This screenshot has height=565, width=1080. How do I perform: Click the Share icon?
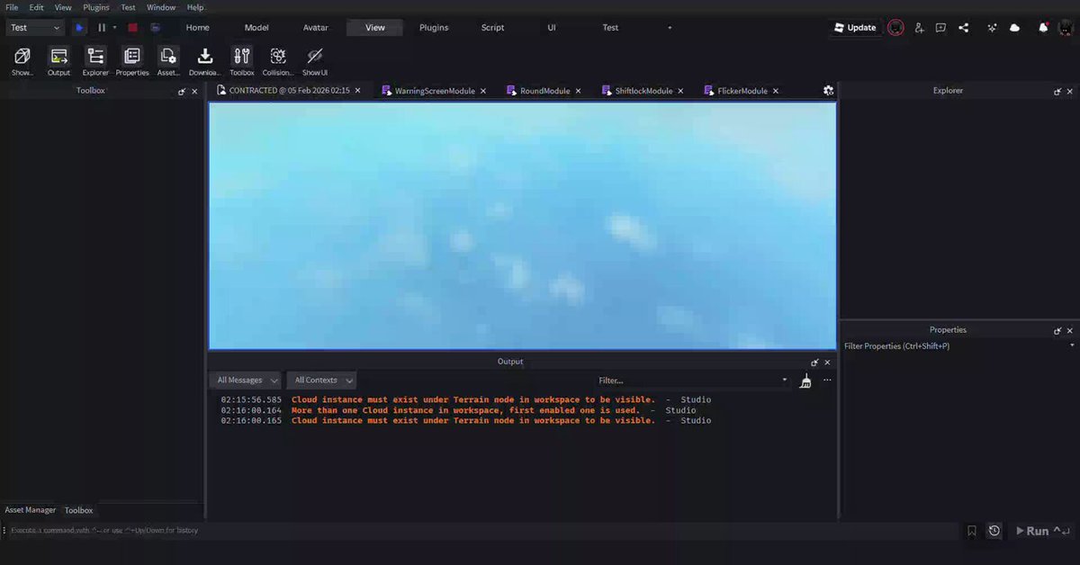coord(964,28)
